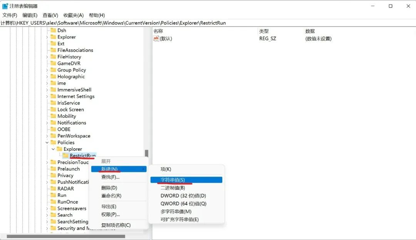
Task: Select DWORD (32 位)值(D) in the submenu
Action: coord(186,196)
